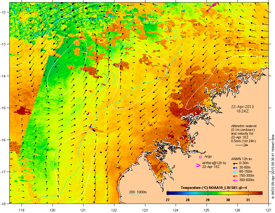Select the blue 30-80m arrow legend symbol
This screenshot has width=275, height=213.
click(x=235, y=168)
